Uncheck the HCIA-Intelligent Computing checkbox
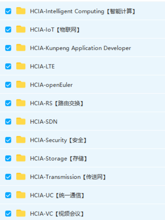The width and height of the screenshot is (165, 220). 8,11
